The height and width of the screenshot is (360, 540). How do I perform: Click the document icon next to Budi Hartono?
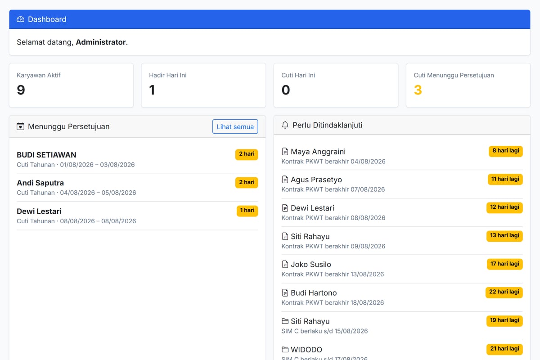(285, 293)
